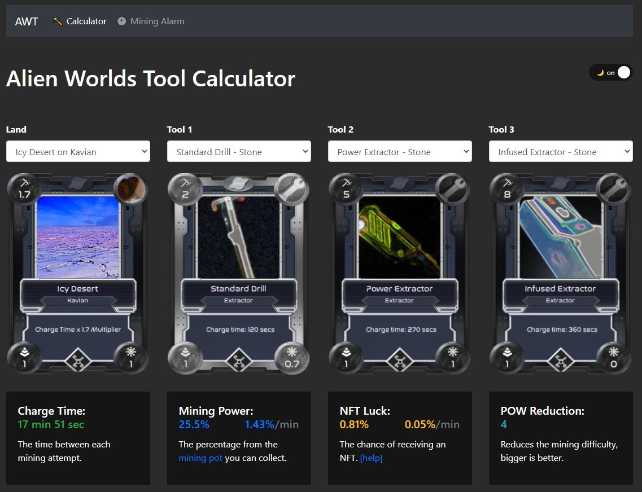Click the Charge Time x 1.7 Multiplier text
642x492 pixels.
[x=78, y=330]
